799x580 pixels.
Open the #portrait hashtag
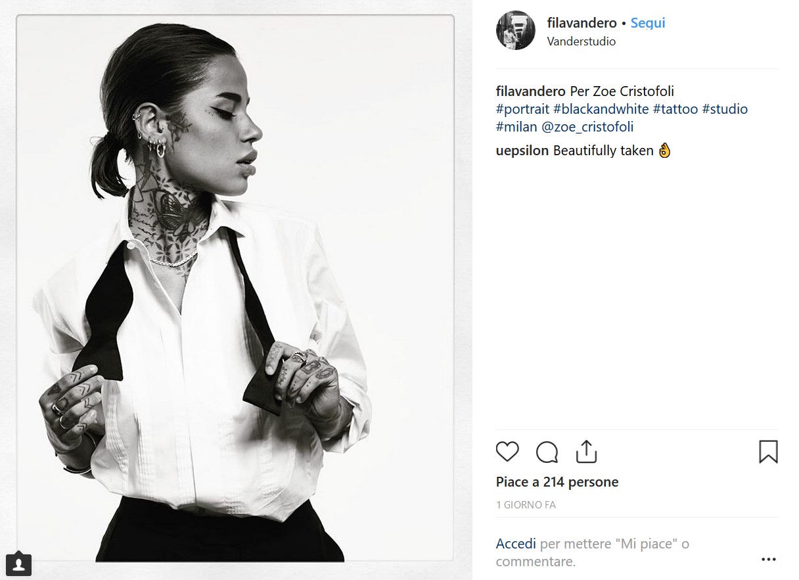[521, 109]
